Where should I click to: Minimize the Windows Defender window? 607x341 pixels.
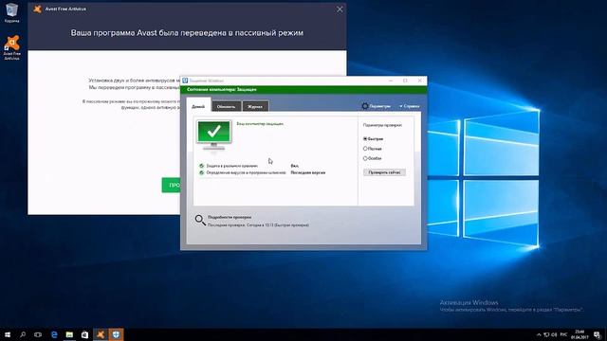click(391, 81)
